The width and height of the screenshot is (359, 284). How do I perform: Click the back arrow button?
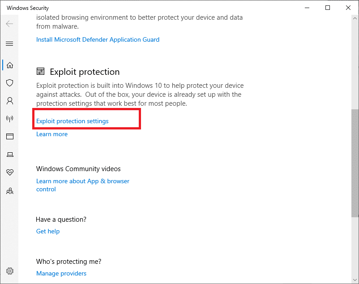9,24
